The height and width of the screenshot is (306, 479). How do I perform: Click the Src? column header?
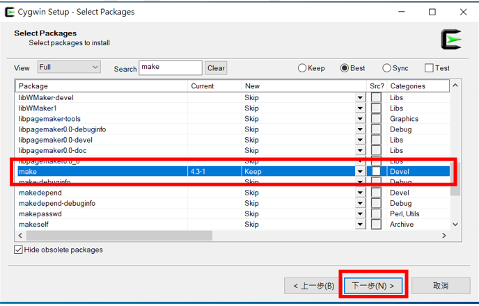[x=377, y=86]
